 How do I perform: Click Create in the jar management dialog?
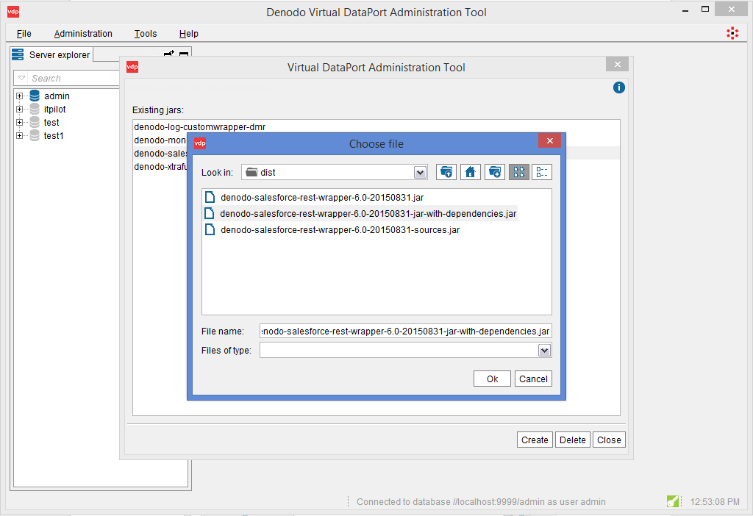(535, 440)
